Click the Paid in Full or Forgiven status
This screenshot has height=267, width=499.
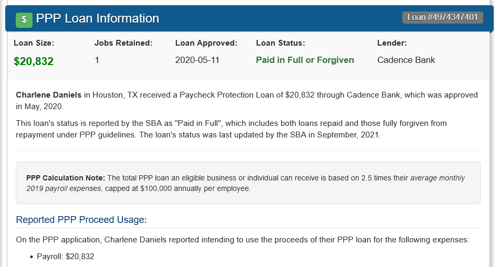(305, 60)
